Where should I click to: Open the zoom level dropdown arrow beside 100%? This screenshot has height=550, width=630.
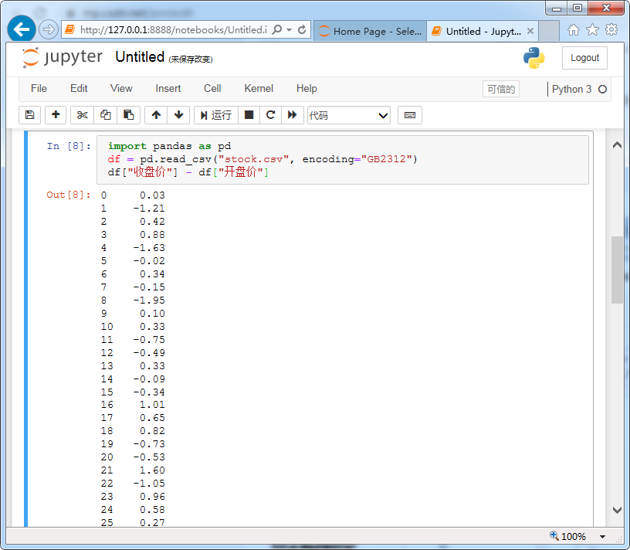tap(603, 537)
